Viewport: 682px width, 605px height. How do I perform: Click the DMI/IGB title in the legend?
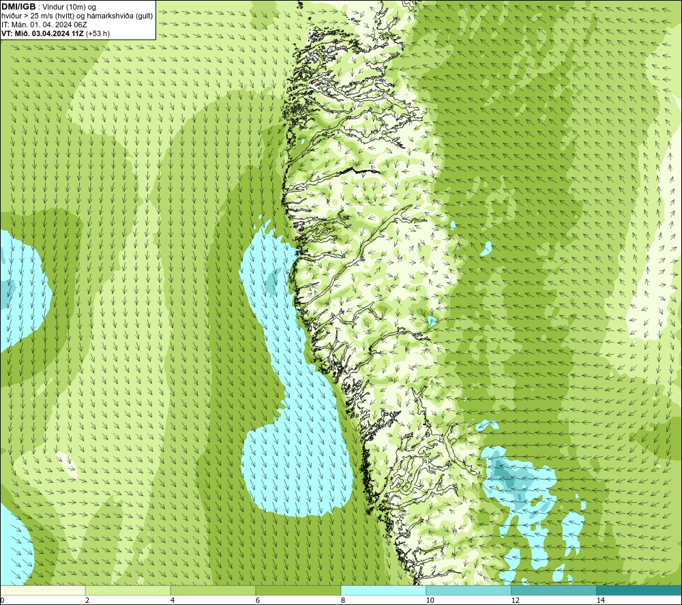tap(18, 7)
